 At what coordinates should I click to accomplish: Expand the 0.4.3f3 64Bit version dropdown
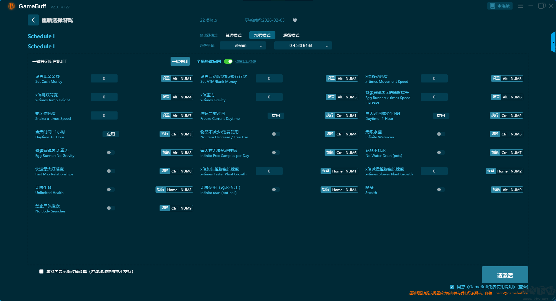click(x=303, y=45)
